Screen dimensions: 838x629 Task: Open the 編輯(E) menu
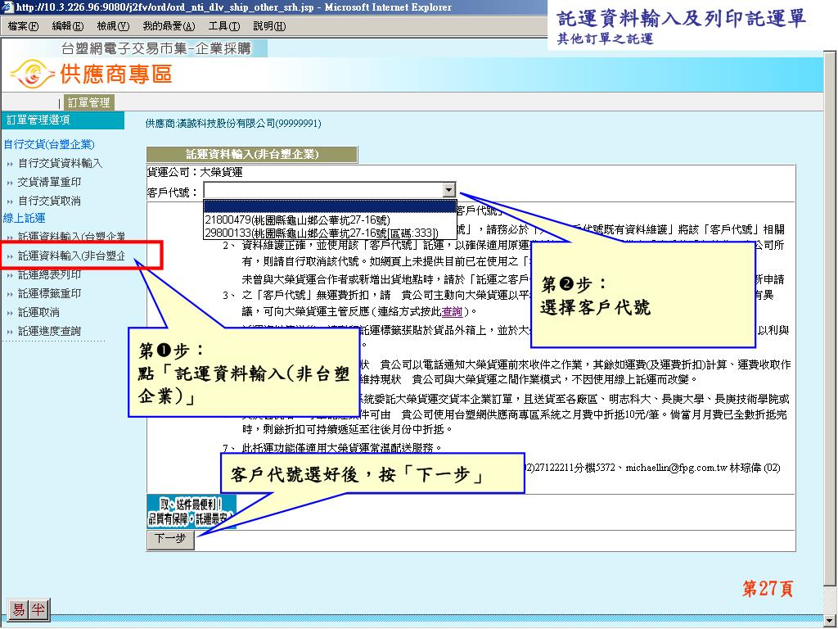pos(68,25)
